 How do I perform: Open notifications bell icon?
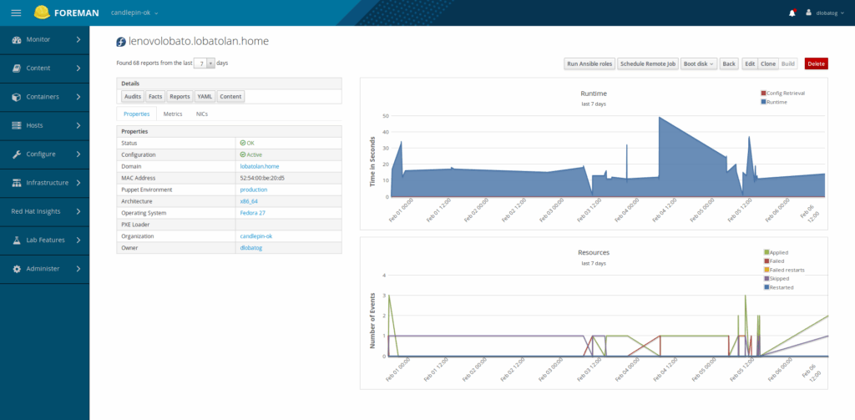[x=792, y=13]
